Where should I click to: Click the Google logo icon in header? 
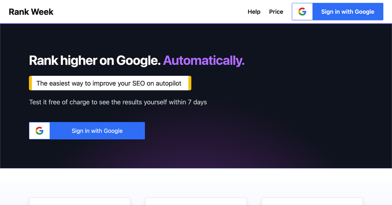302,12
